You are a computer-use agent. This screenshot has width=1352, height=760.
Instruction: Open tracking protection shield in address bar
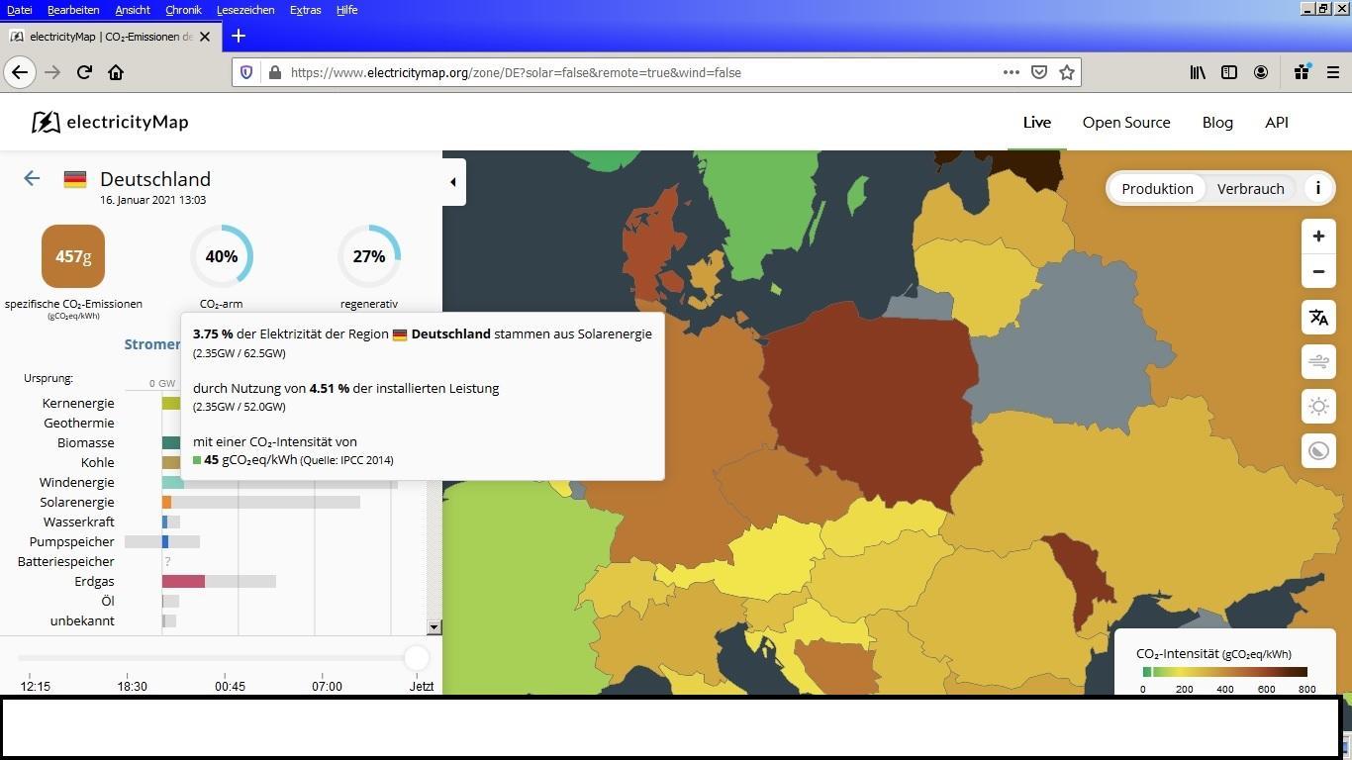click(246, 72)
